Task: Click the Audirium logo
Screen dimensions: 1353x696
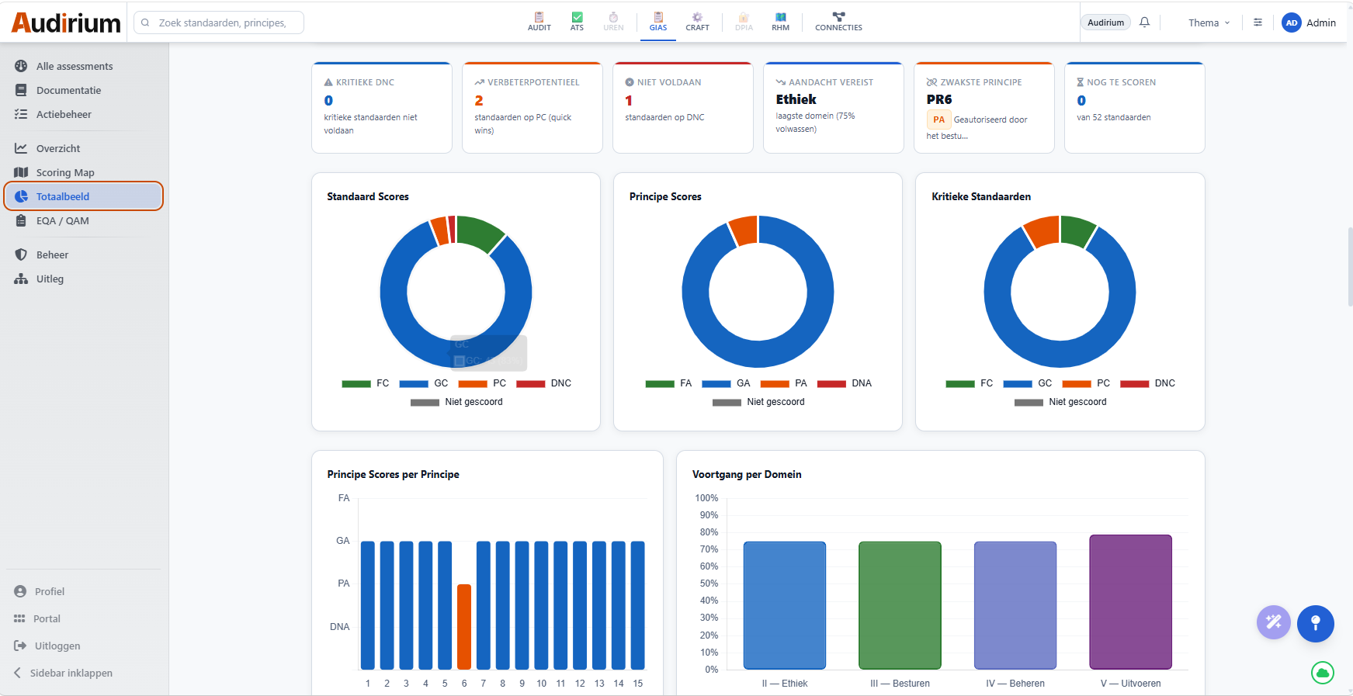Action: click(66, 23)
